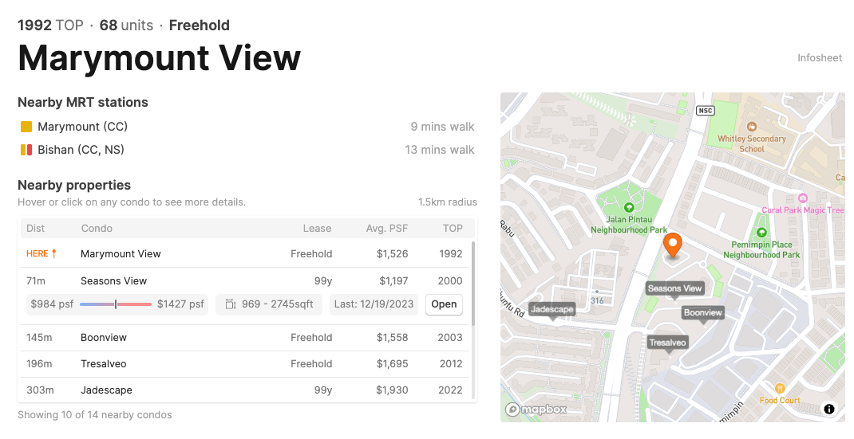Click the Whitley Secondary School icon
The width and height of the screenshot is (854, 439).
tap(751, 127)
